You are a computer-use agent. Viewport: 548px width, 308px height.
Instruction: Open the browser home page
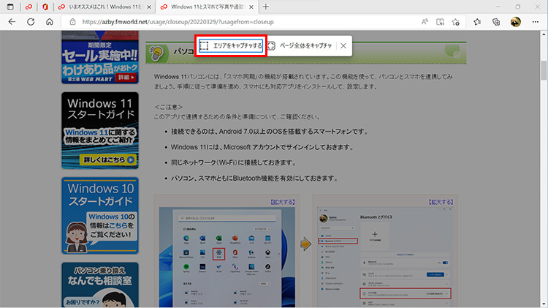click(49, 22)
